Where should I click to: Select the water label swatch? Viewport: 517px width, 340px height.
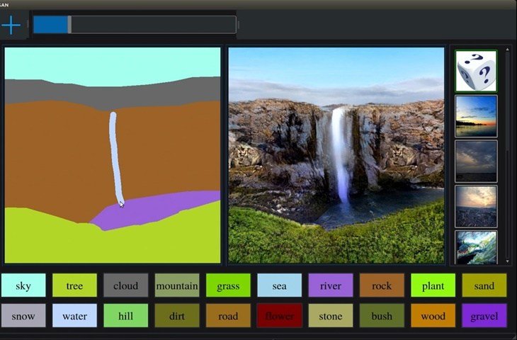click(74, 316)
